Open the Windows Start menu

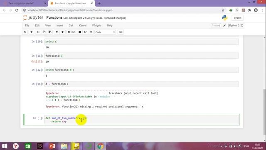pyautogui.click(x=5, y=146)
